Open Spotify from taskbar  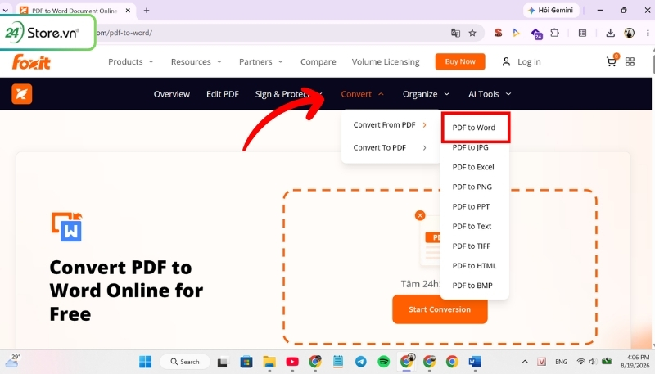pos(383,362)
